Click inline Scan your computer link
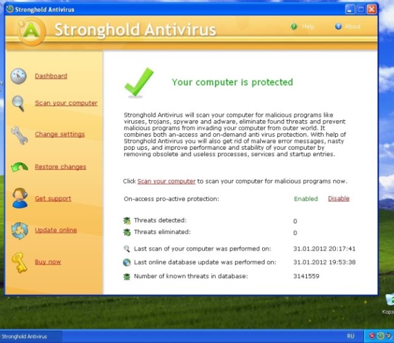This screenshot has height=343, width=394. point(166,181)
